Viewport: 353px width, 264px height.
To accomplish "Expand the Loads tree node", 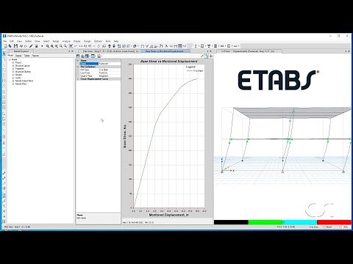I will pyautogui.click(x=13, y=78).
